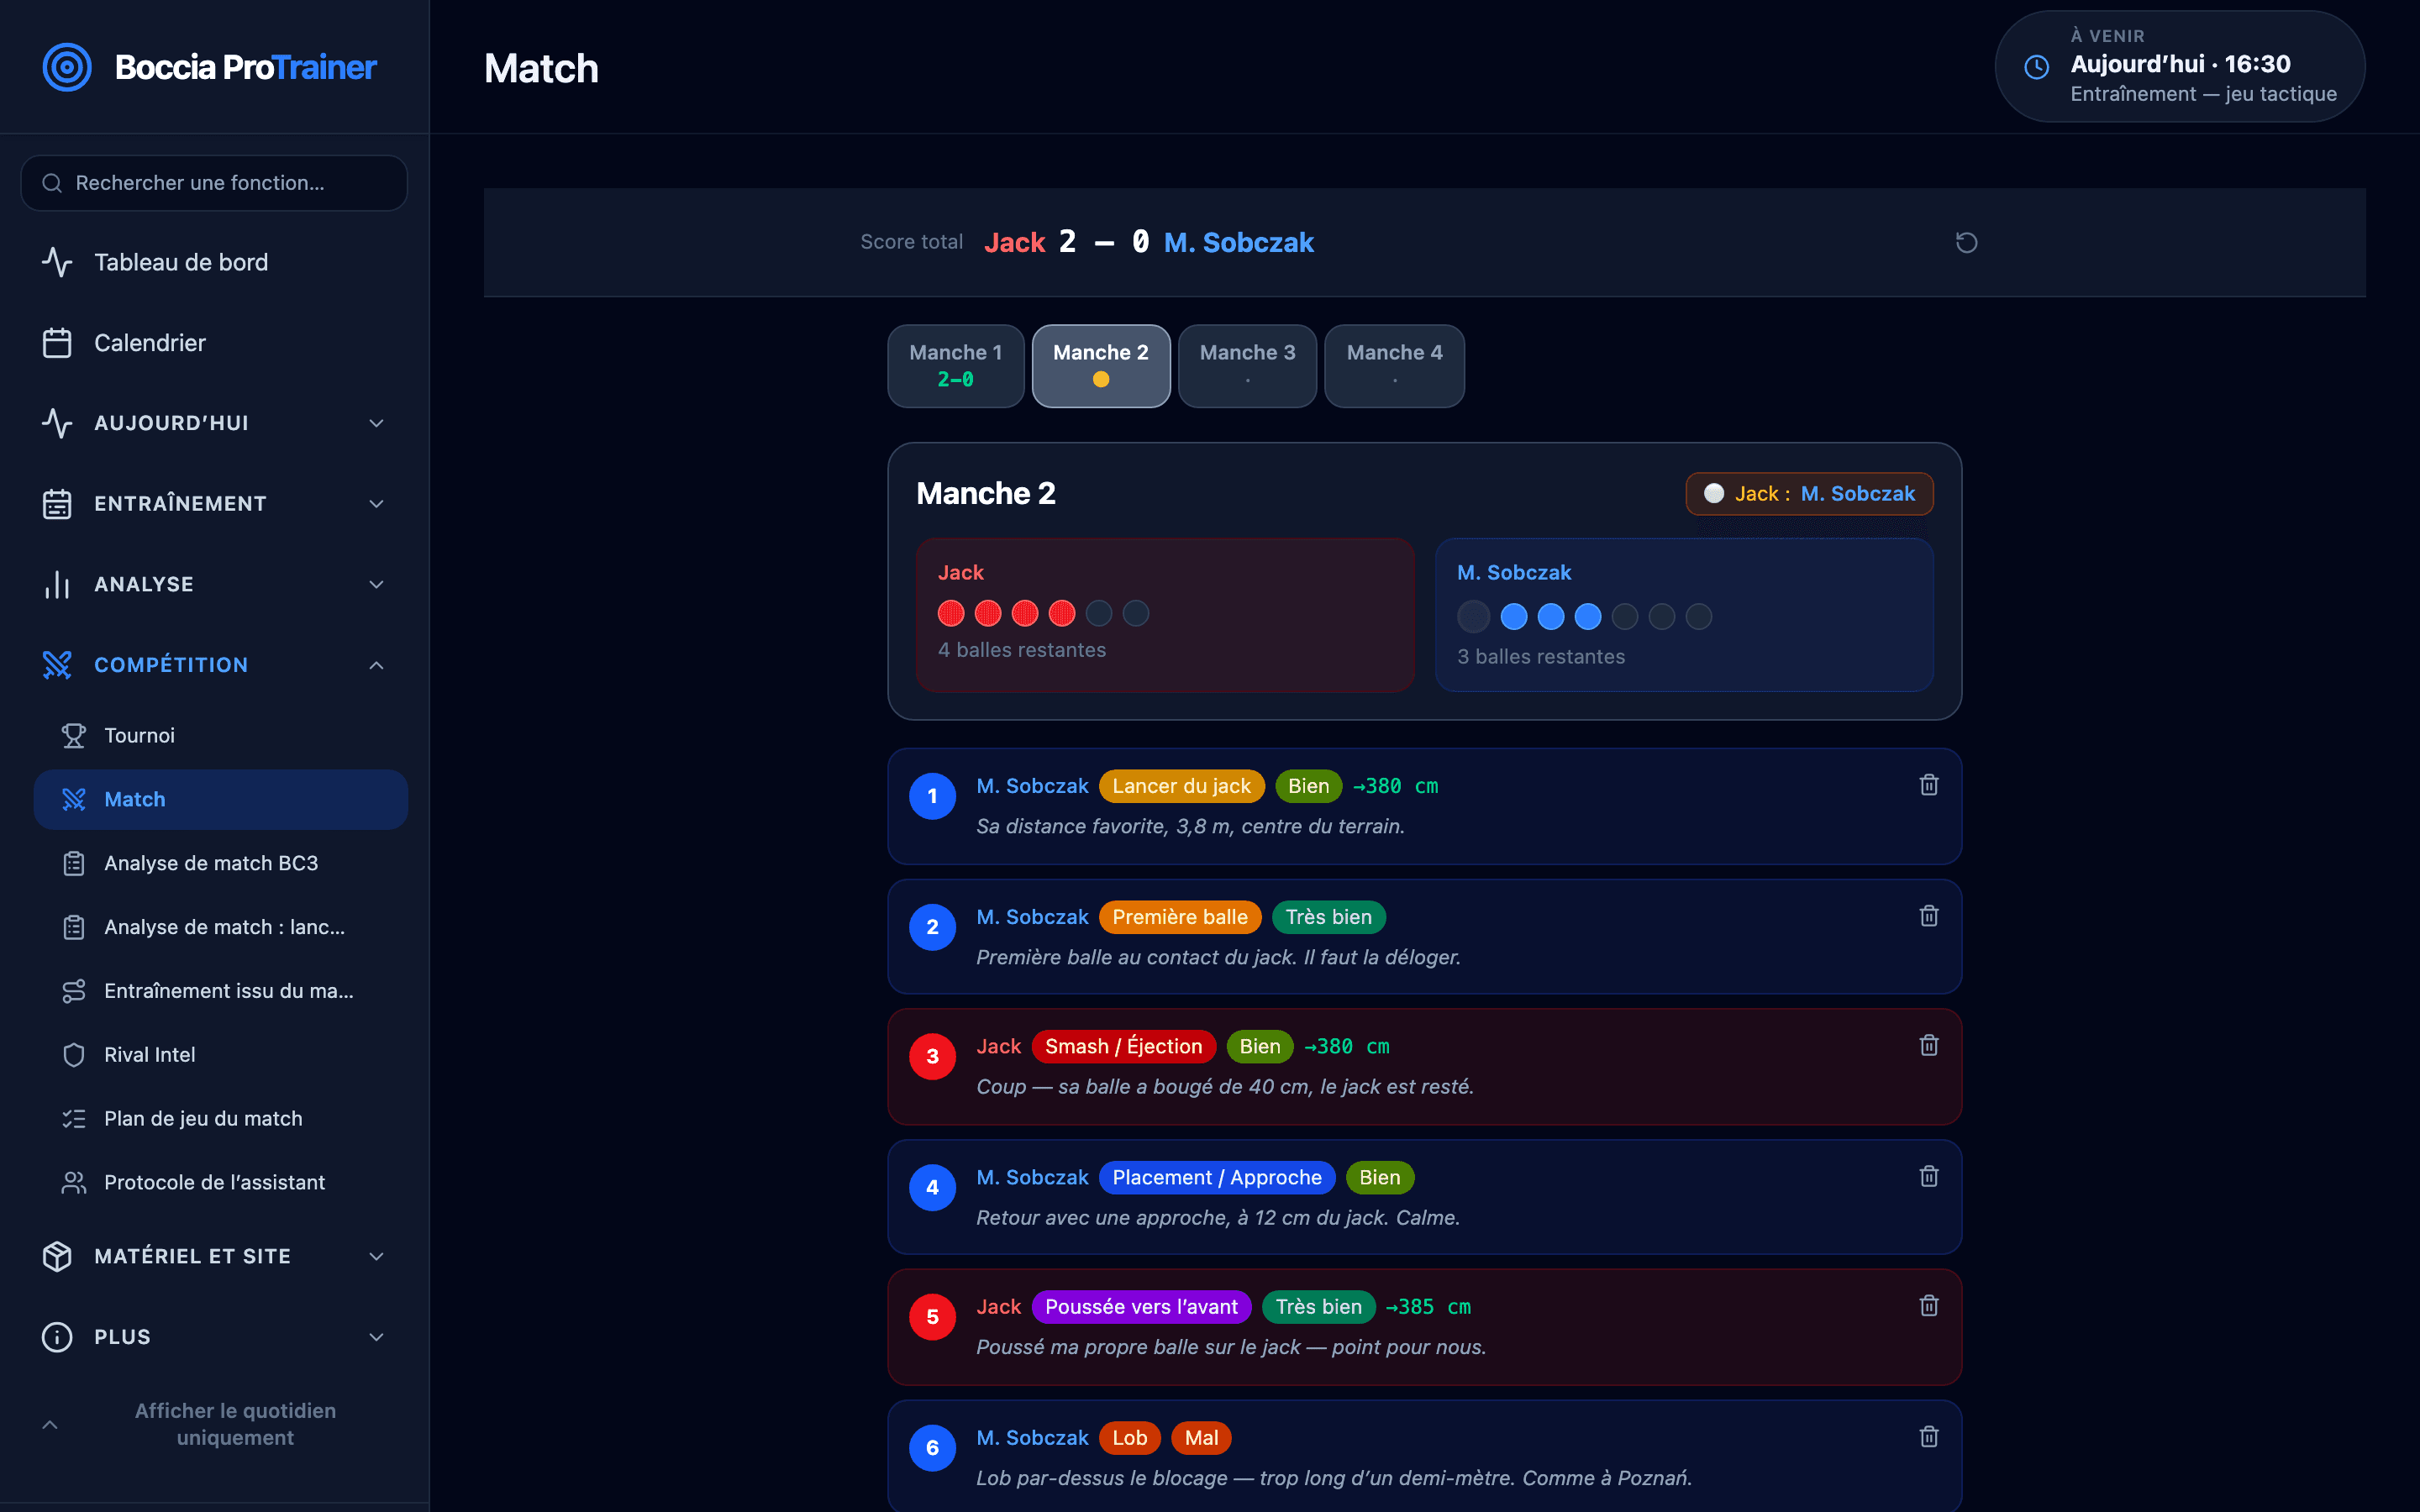Expand the ANALYSE section
This screenshot has height=1512, width=2420.
click(x=214, y=584)
